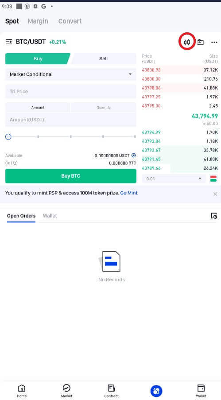Go to Home in bottom navigation
The height and width of the screenshot is (400, 221).
coord(22,391)
